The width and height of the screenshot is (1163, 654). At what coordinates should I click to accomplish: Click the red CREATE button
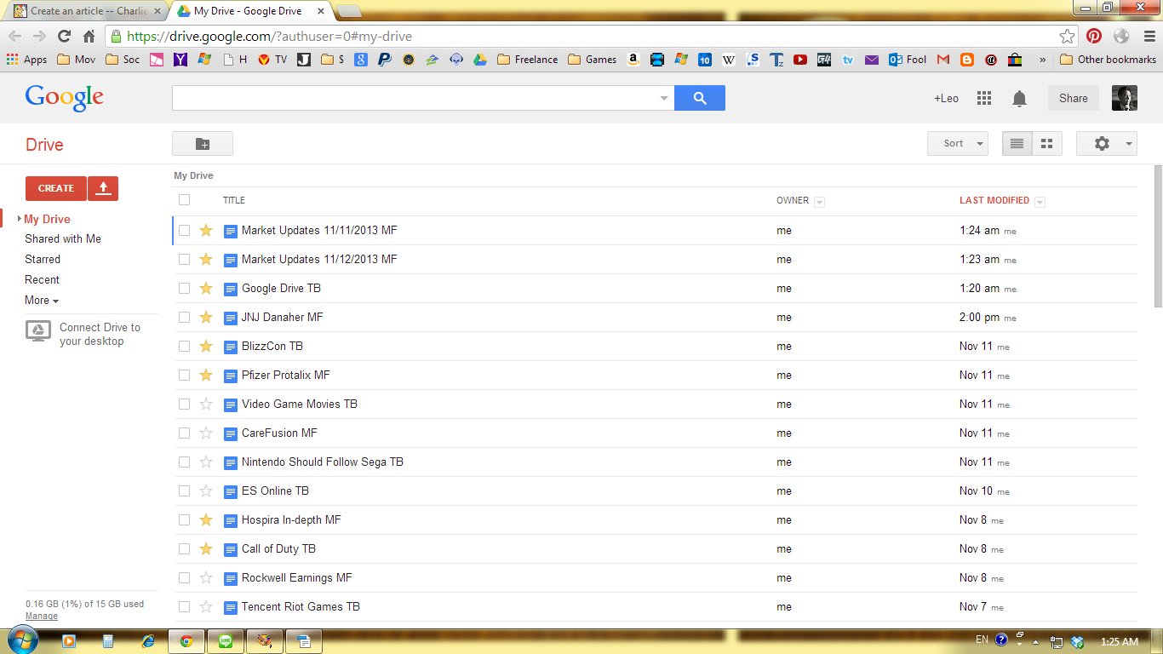56,188
